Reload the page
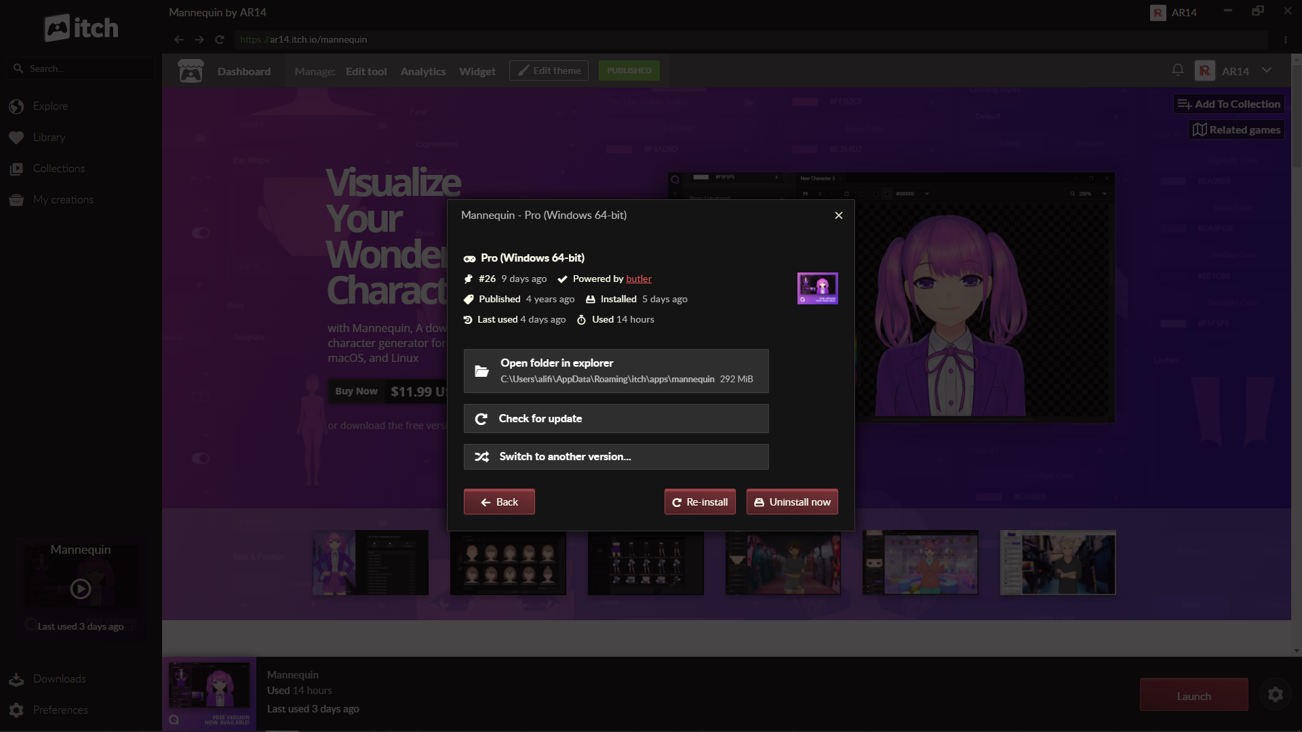1302x732 pixels. click(x=219, y=39)
